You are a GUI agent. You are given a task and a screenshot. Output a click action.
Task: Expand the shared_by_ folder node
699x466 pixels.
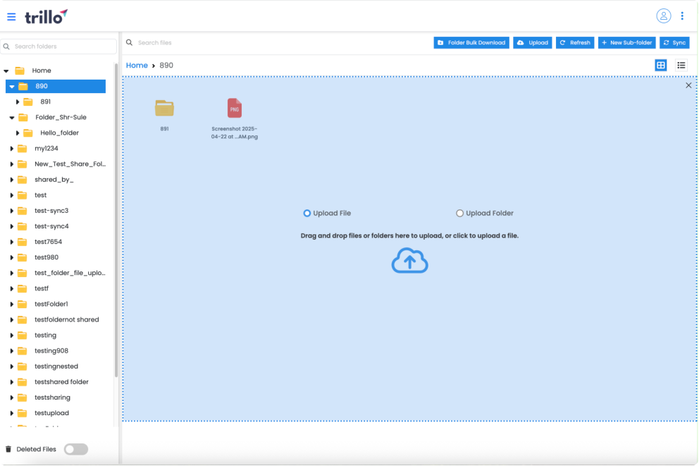(11, 180)
